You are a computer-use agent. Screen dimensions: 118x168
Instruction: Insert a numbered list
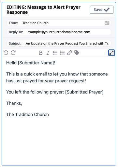(62, 53)
